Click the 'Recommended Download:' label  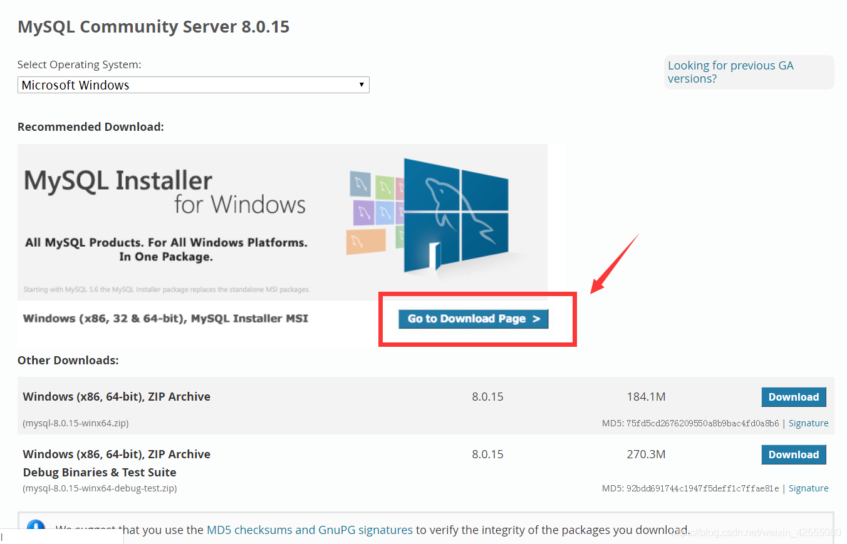[x=91, y=127]
